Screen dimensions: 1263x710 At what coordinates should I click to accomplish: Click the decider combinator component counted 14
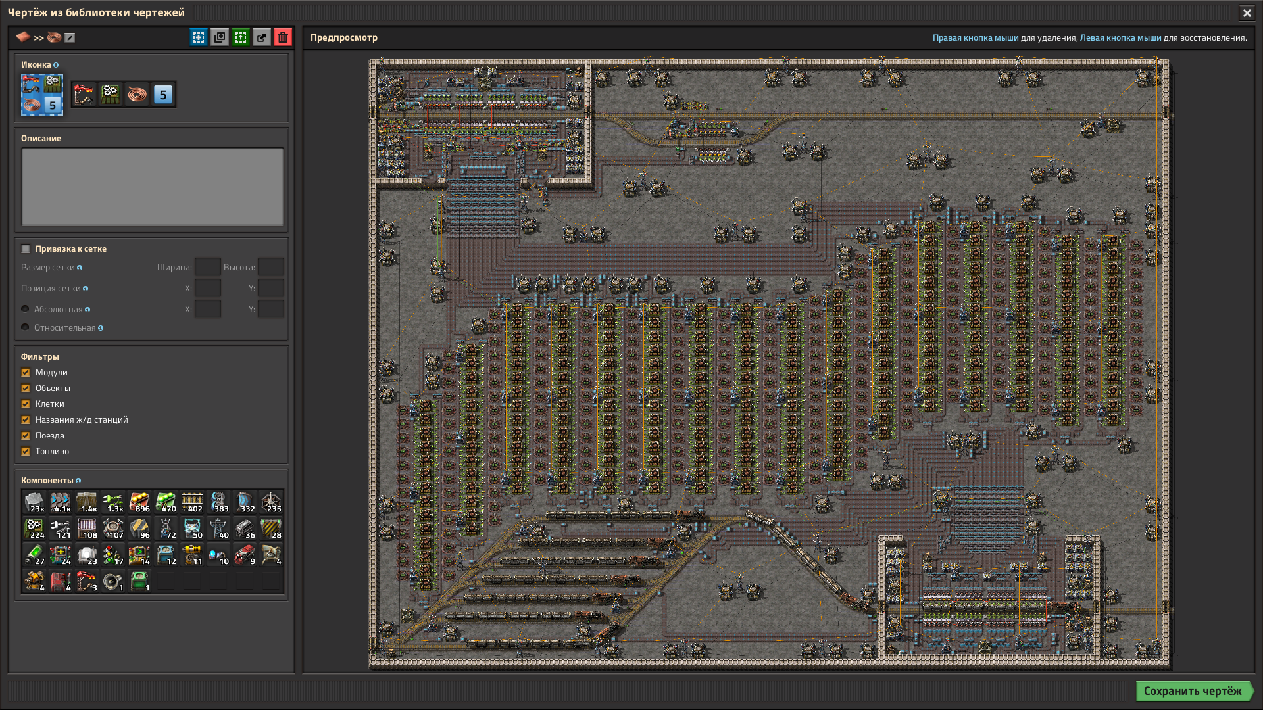(x=139, y=555)
